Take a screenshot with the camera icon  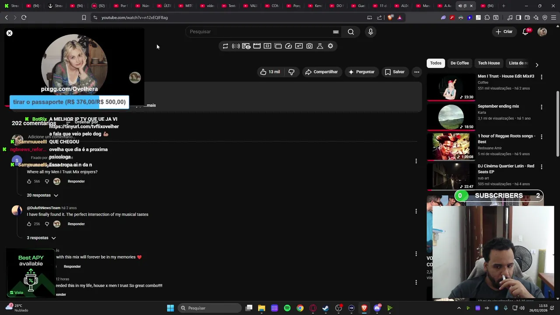click(309, 46)
